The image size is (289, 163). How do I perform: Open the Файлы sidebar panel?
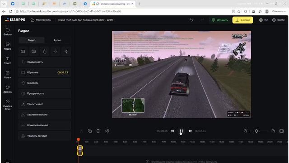point(8,32)
